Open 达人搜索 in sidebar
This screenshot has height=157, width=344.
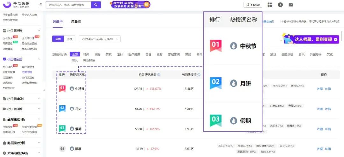coord(8,38)
